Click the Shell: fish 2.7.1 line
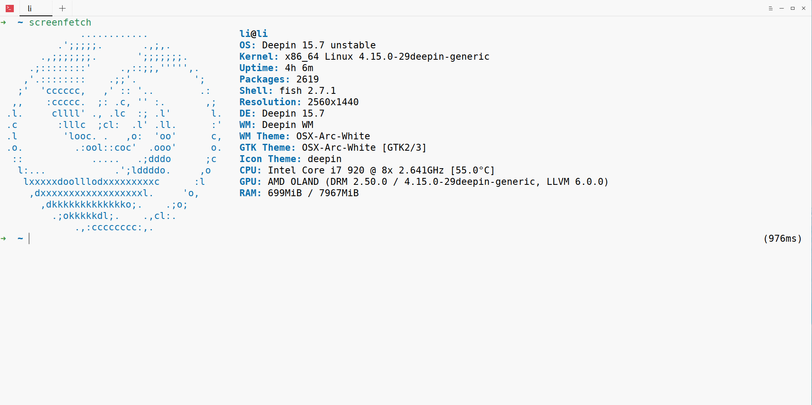The height and width of the screenshot is (405, 812). [x=288, y=91]
